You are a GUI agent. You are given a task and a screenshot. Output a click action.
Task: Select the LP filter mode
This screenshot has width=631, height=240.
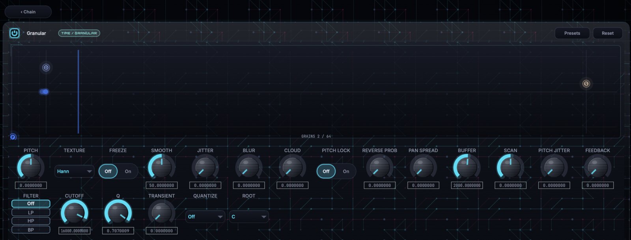tap(31, 212)
